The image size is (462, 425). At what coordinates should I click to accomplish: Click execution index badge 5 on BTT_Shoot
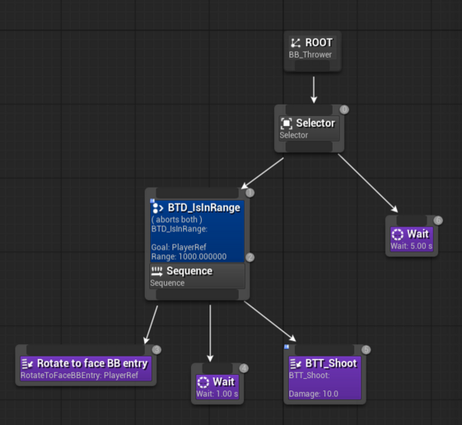(x=366, y=350)
